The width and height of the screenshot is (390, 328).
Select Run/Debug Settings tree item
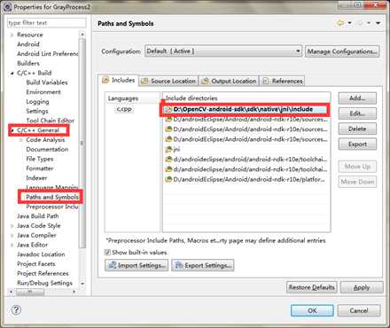(44, 283)
